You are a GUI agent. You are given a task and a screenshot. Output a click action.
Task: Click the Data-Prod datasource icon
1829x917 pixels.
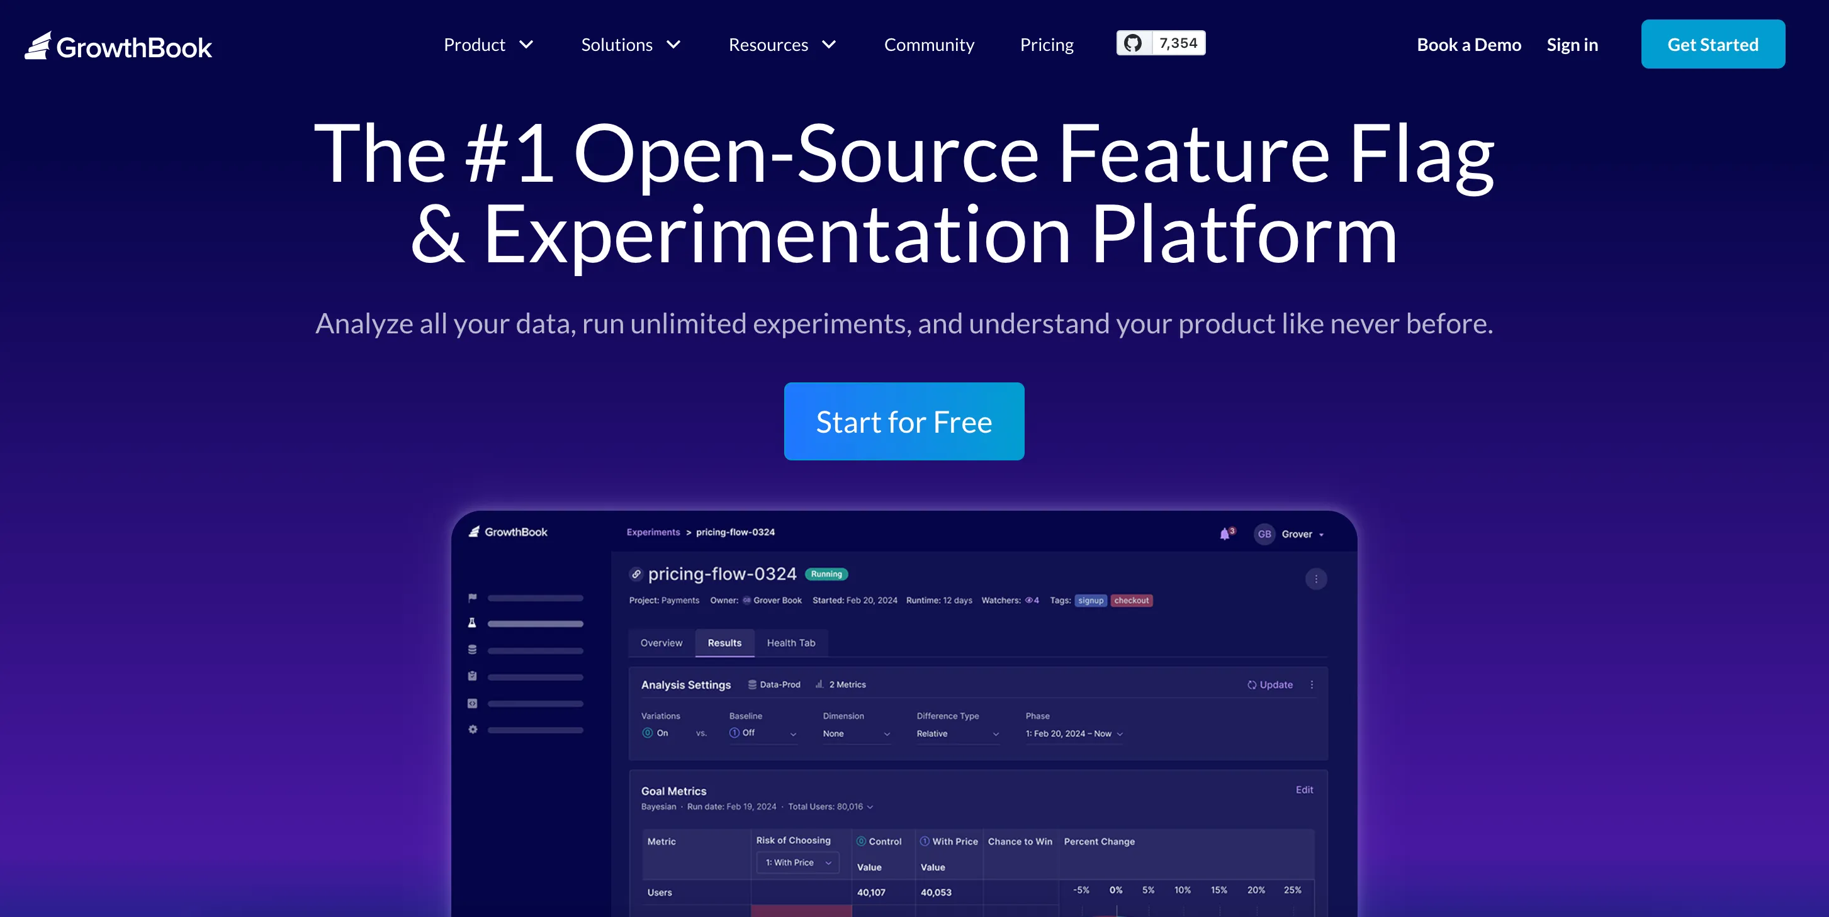pos(752,685)
